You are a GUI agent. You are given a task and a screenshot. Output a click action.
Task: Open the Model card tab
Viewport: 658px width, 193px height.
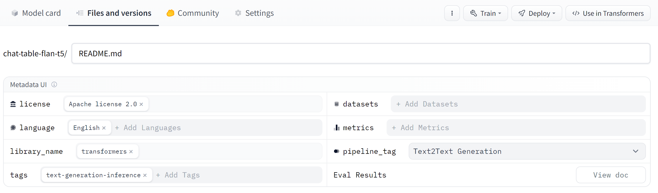[x=36, y=13]
